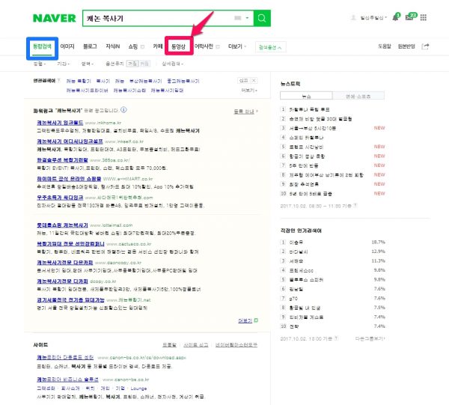The height and width of the screenshot is (405, 449).
Task: Open the 기간 period dropdown
Action: (x=63, y=64)
